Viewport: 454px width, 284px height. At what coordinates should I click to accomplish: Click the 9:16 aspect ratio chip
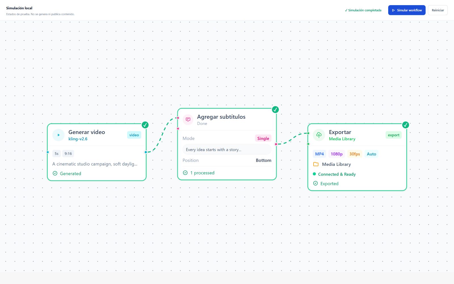[68, 154]
